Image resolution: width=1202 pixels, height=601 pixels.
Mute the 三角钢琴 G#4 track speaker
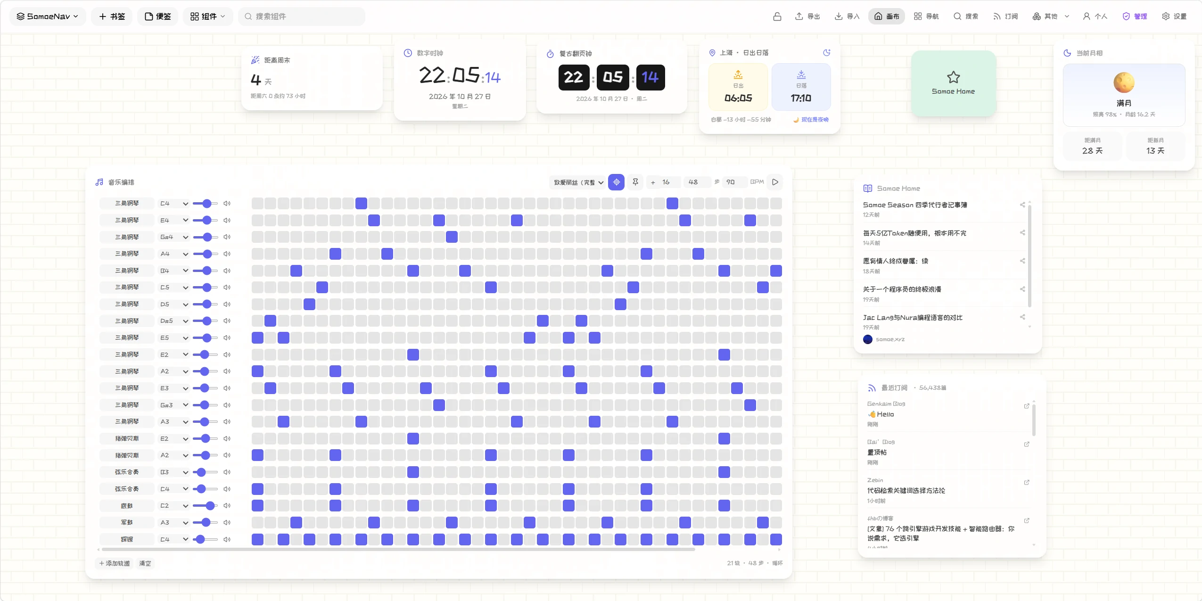tap(227, 237)
